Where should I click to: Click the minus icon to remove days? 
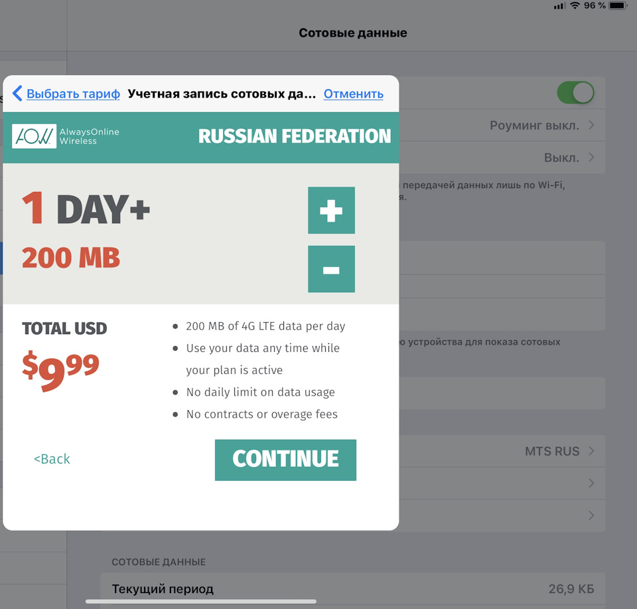click(331, 269)
